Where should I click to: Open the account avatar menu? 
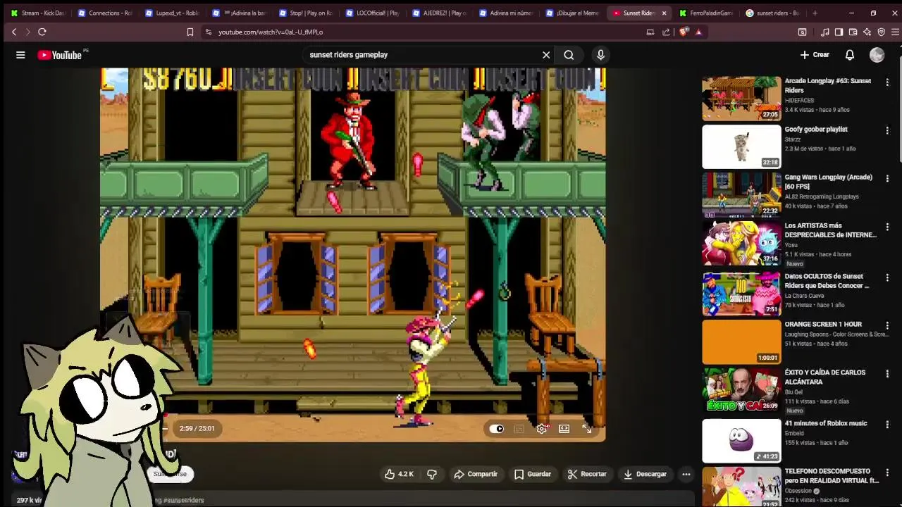877,55
